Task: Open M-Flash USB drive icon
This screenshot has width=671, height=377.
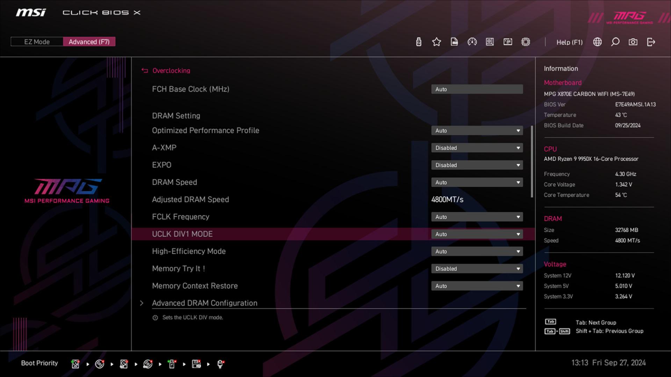Action: tap(419, 42)
